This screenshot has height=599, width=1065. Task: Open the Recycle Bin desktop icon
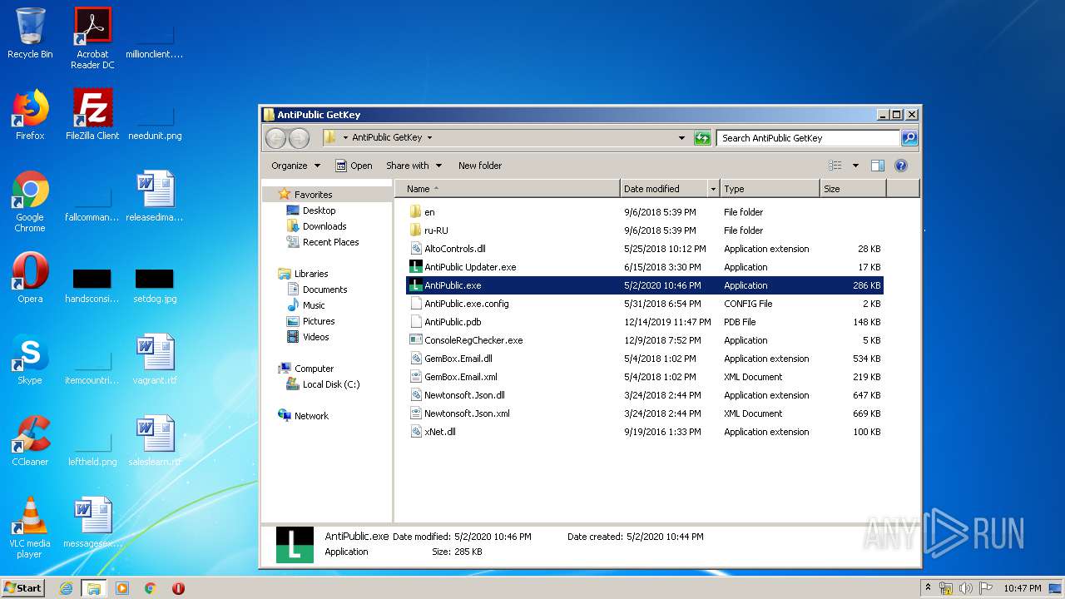tap(30, 33)
